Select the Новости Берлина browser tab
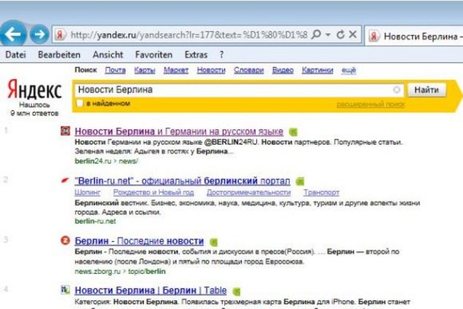The width and height of the screenshot is (463, 309). coord(414,36)
